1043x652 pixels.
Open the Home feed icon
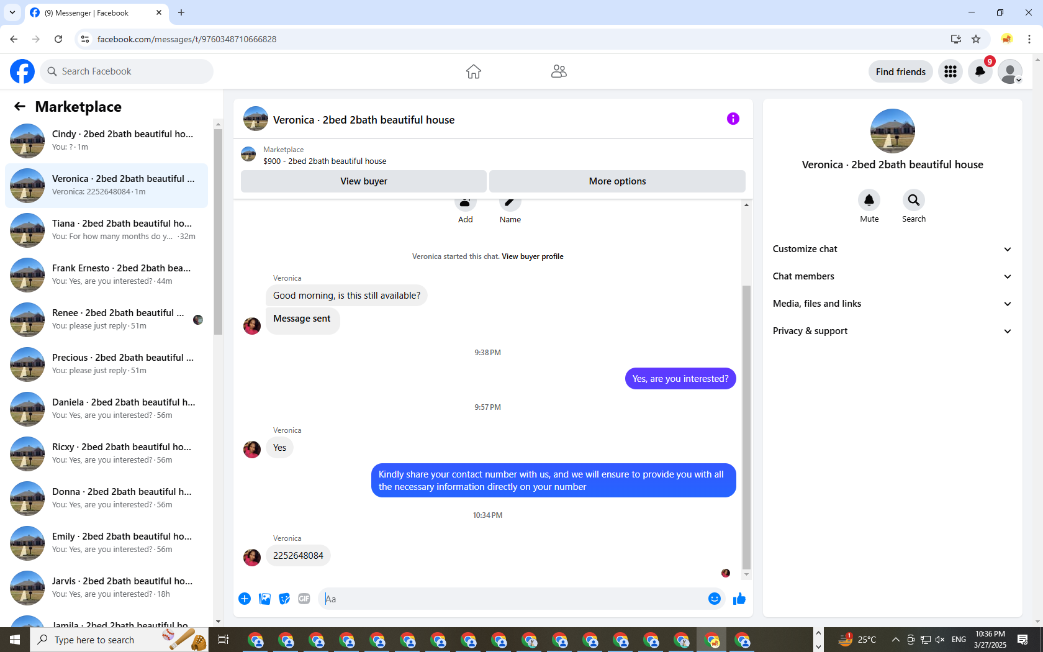[474, 71]
